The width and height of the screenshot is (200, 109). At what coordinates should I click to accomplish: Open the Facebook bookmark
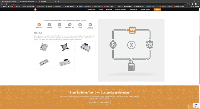pos(87,6)
